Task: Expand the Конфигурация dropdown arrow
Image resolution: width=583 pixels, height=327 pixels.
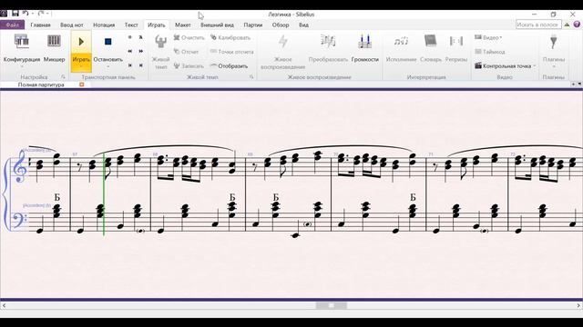Action: (x=22, y=66)
